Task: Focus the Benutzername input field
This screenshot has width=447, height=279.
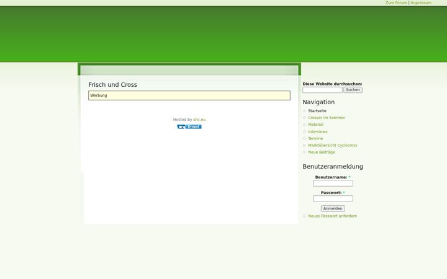Action: (333, 184)
